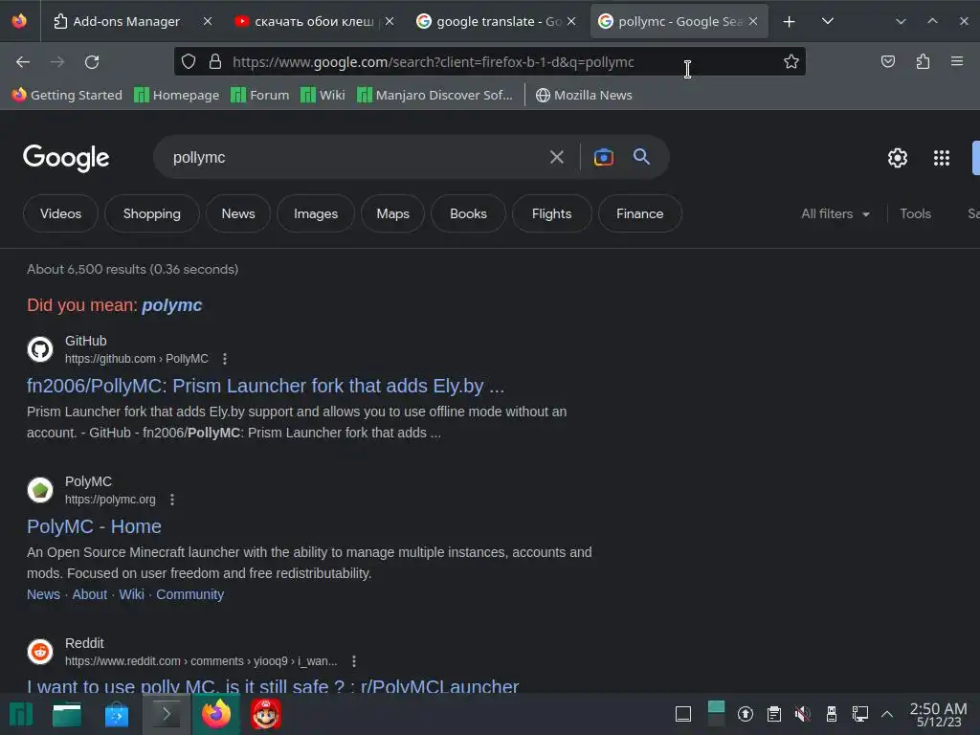
Task: Filter results by Finance
Action: [x=639, y=213]
